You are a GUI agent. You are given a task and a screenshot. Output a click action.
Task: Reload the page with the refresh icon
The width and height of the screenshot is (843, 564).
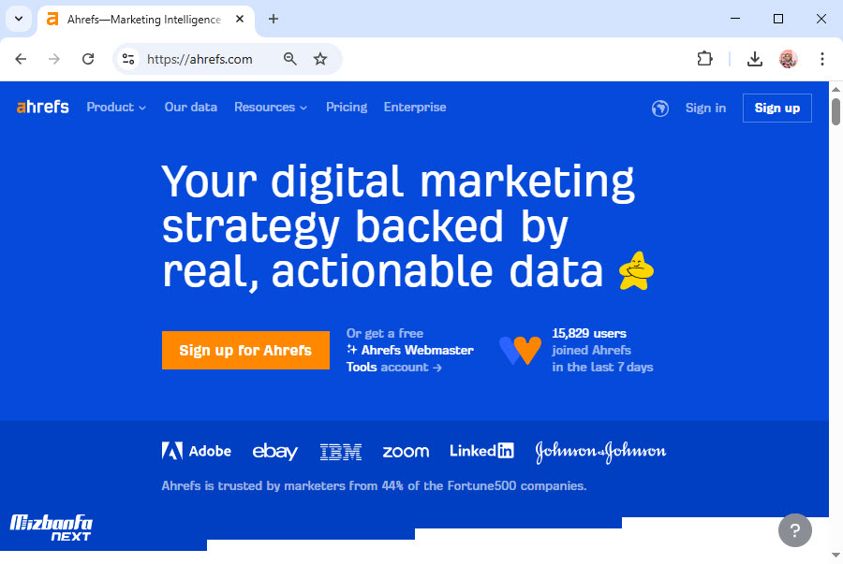click(x=88, y=59)
